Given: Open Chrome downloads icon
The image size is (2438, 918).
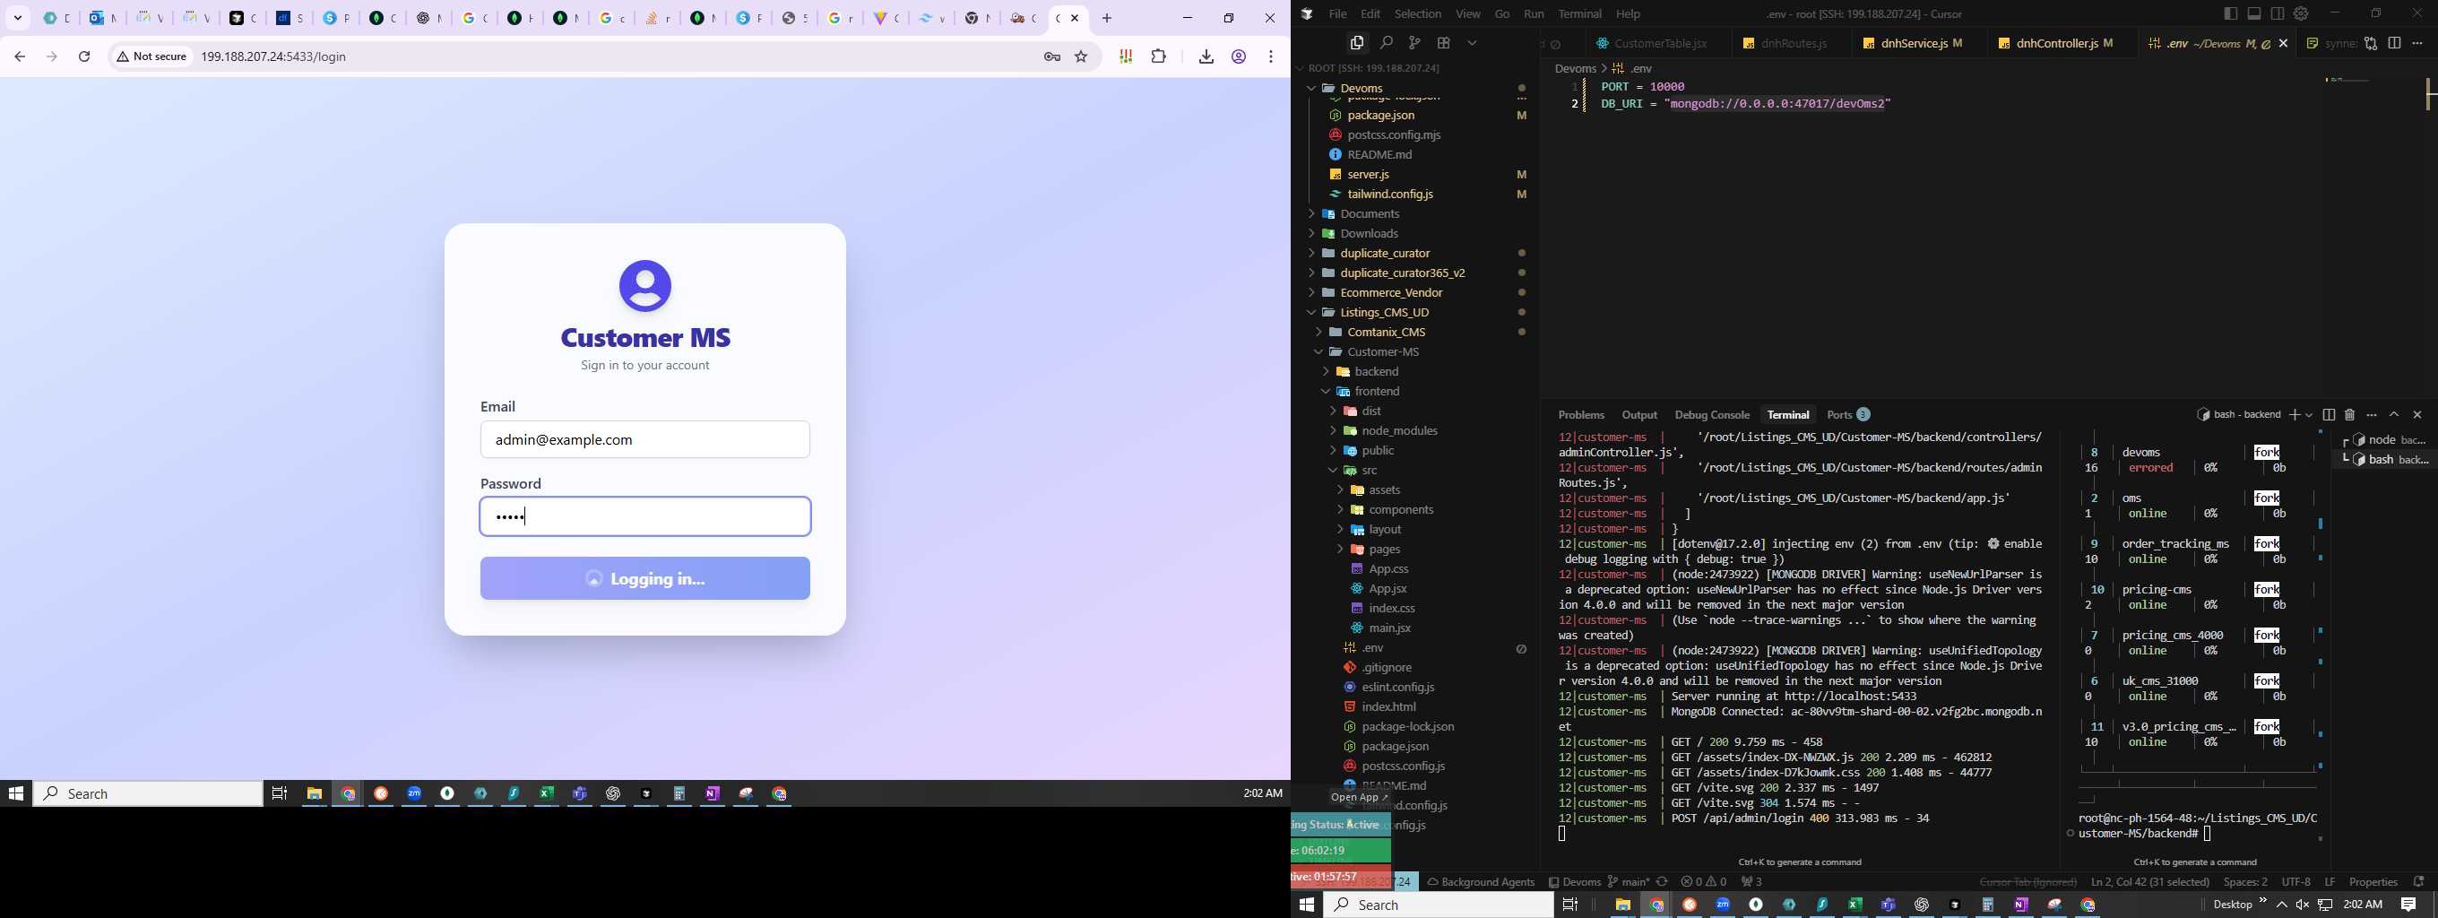Looking at the screenshot, I should [1206, 56].
